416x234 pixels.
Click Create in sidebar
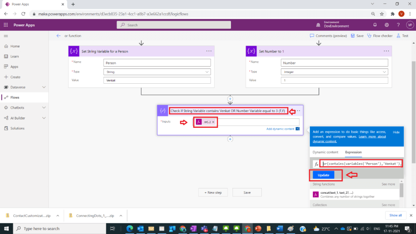[15, 77]
